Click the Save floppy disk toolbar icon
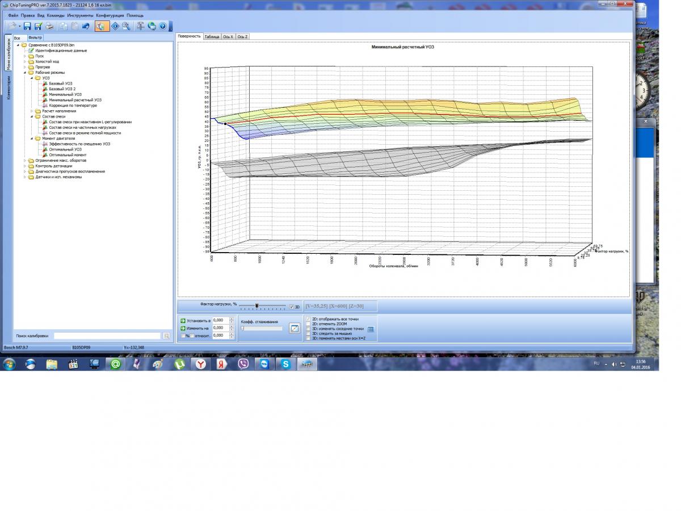681x511 pixels. coord(27,26)
